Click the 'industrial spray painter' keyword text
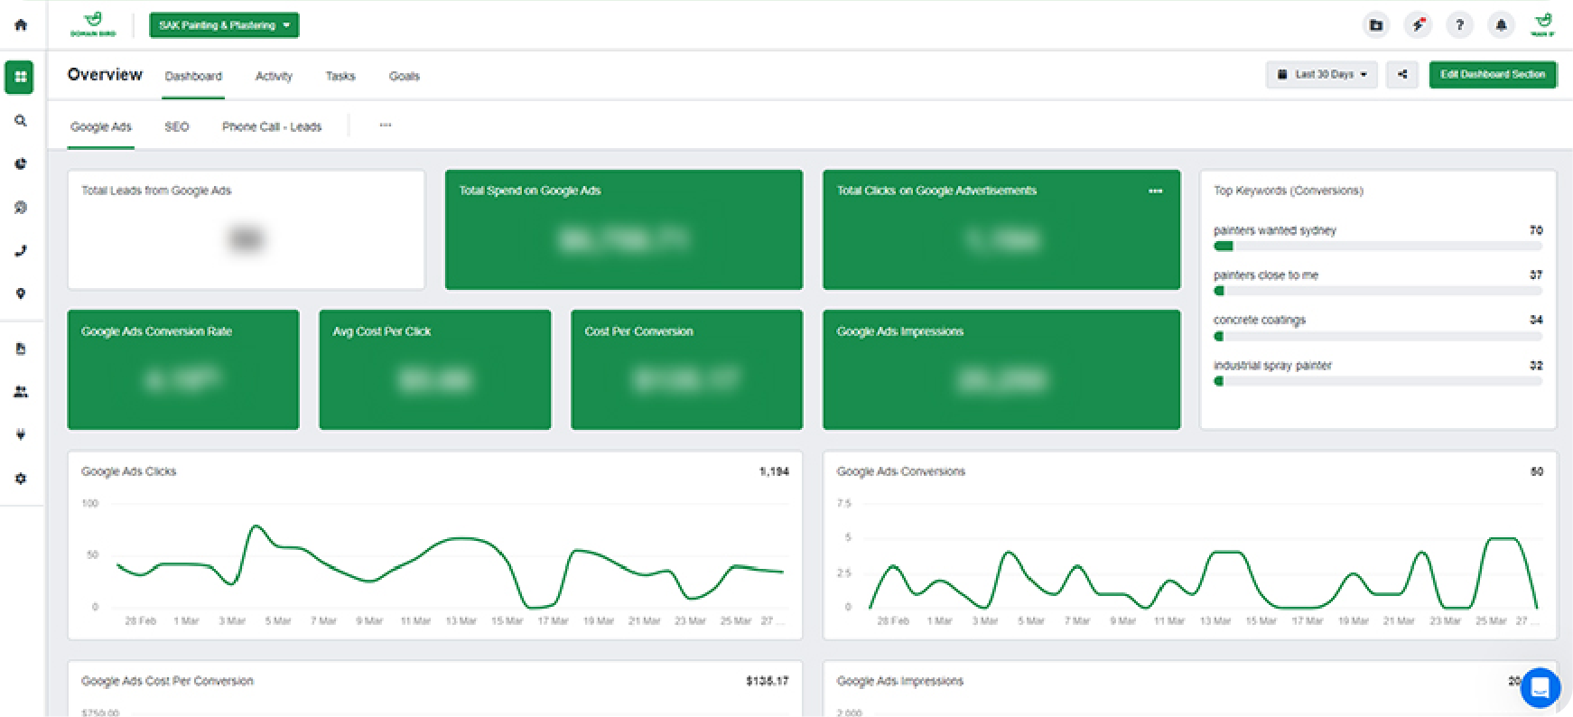1573x717 pixels. pyautogui.click(x=1272, y=365)
